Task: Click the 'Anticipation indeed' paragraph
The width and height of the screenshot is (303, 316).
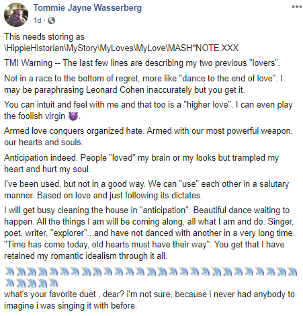Action: [x=141, y=163]
